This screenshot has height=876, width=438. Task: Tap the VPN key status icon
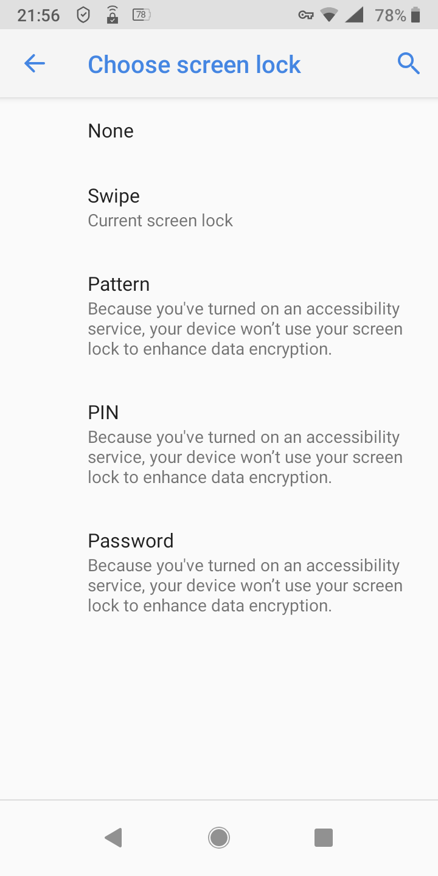[x=305, y=15]
